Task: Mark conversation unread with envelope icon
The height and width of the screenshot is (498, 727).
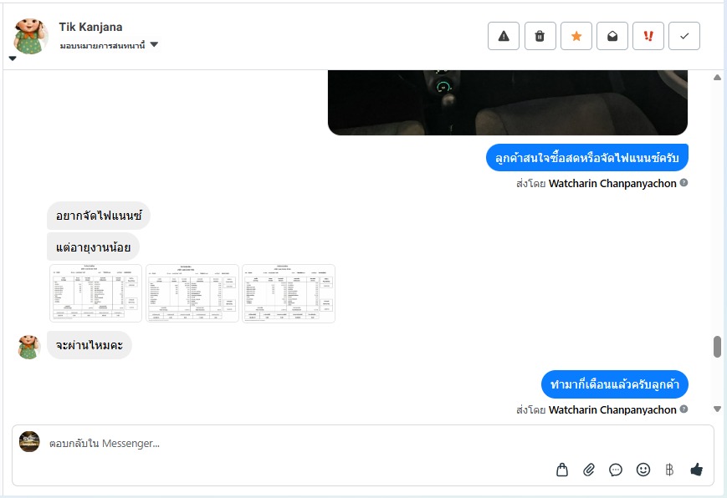Action: 612,36
